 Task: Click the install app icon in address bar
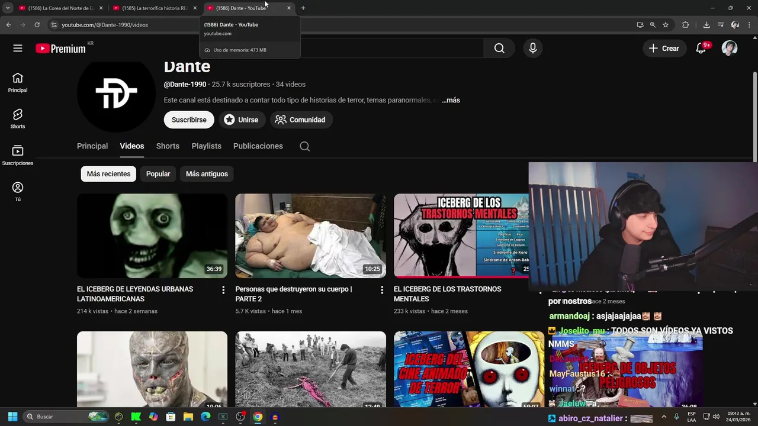[640, 25]
